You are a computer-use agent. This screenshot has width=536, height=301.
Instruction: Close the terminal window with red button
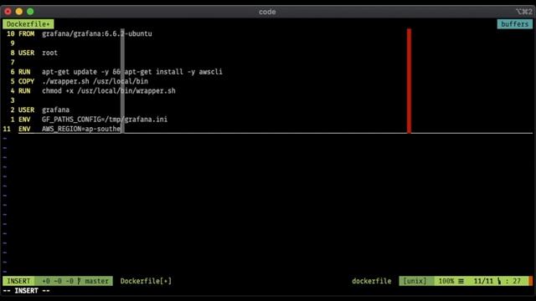coord(8,12)
